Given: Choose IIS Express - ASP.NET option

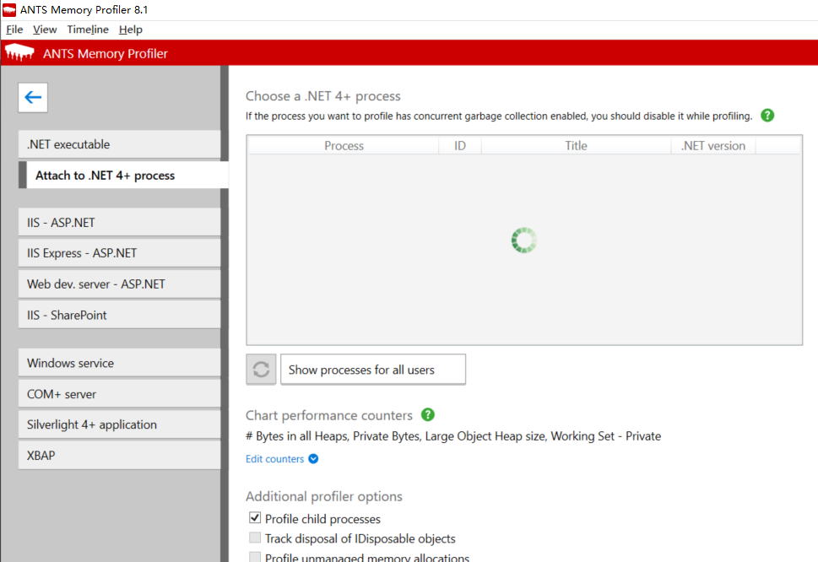Looking at the screenshot, I should point(120,253).
